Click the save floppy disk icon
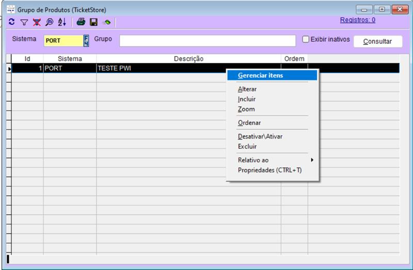This screenshot has width=413, height=270. tap(94, 22)
